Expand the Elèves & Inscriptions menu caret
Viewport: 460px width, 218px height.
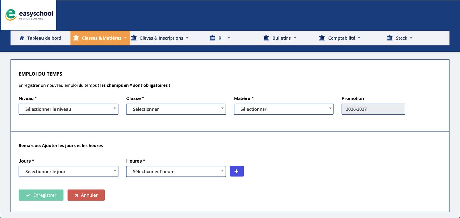tap(187, 38)
